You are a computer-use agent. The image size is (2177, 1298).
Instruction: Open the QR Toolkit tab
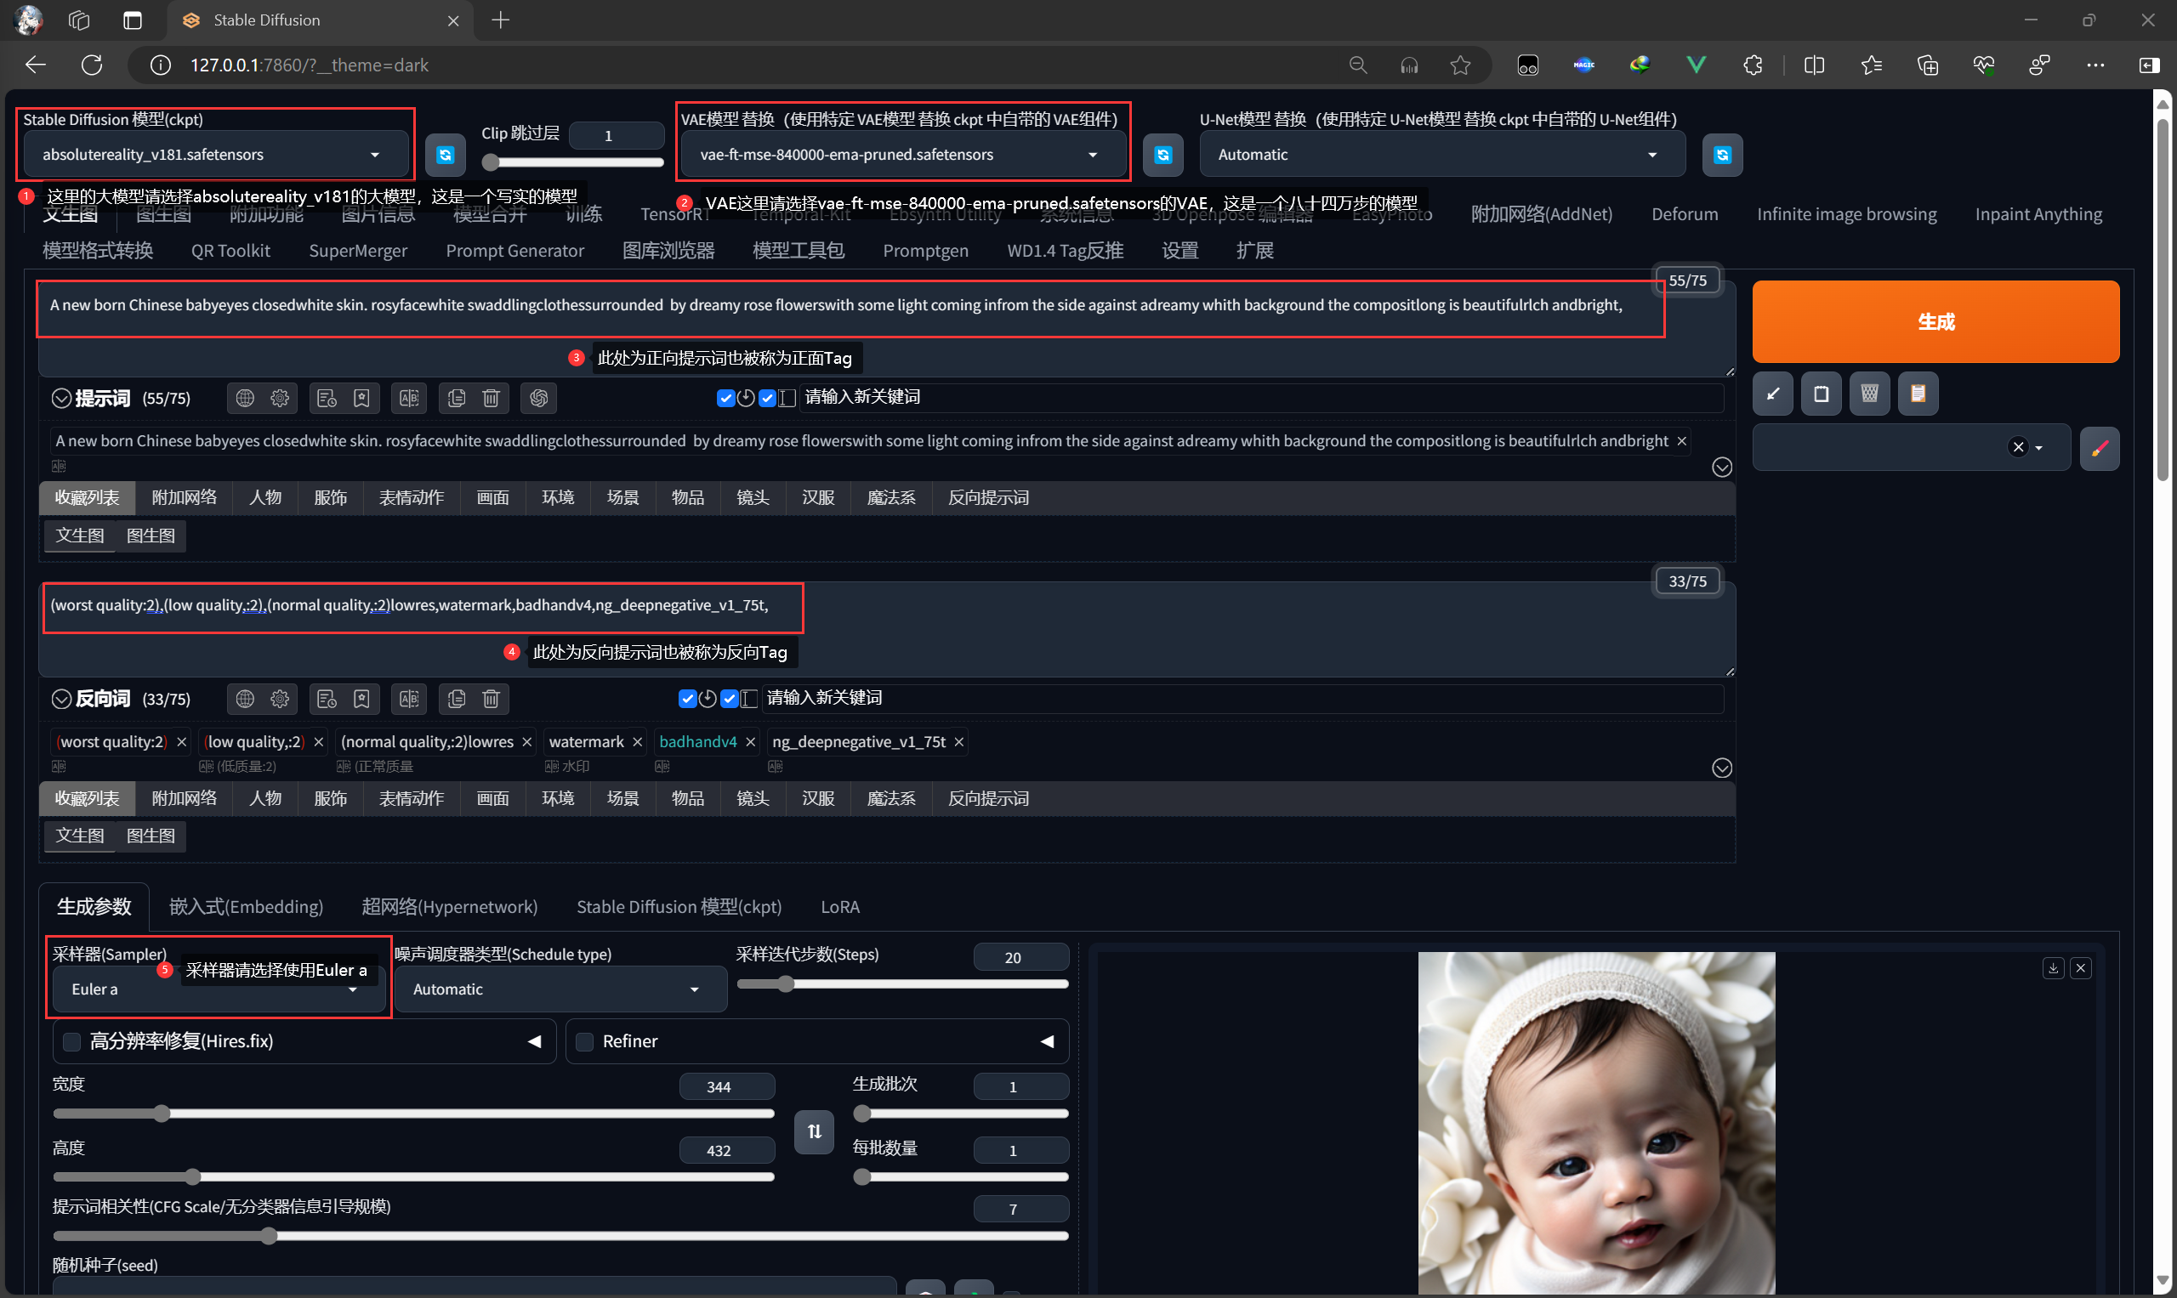(231, 251)
